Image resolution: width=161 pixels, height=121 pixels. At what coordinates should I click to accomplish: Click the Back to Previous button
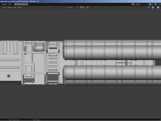(21, 4)
